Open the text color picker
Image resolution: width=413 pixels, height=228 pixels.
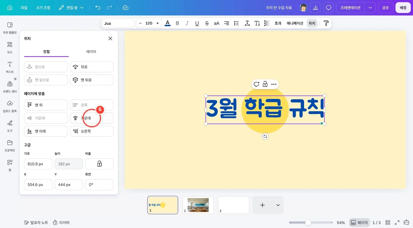coord(168,23)
